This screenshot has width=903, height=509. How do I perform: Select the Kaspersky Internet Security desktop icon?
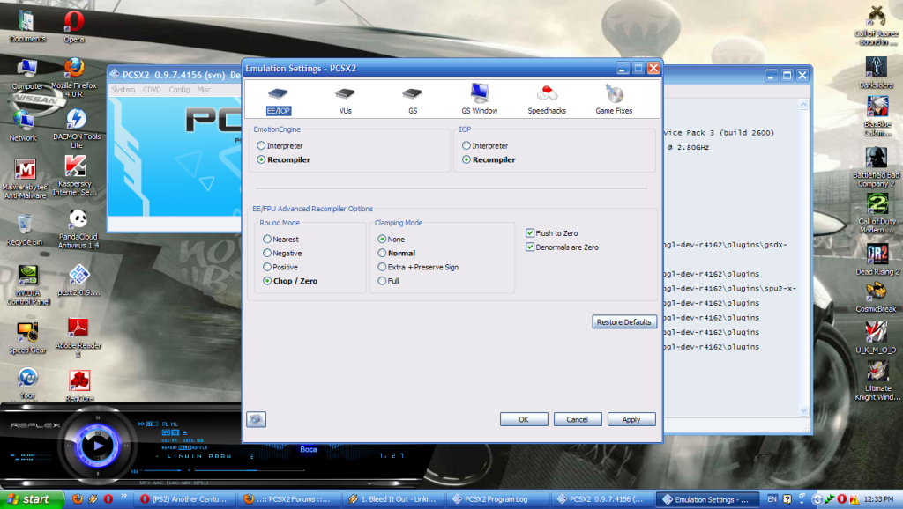(x=75, y=176)
